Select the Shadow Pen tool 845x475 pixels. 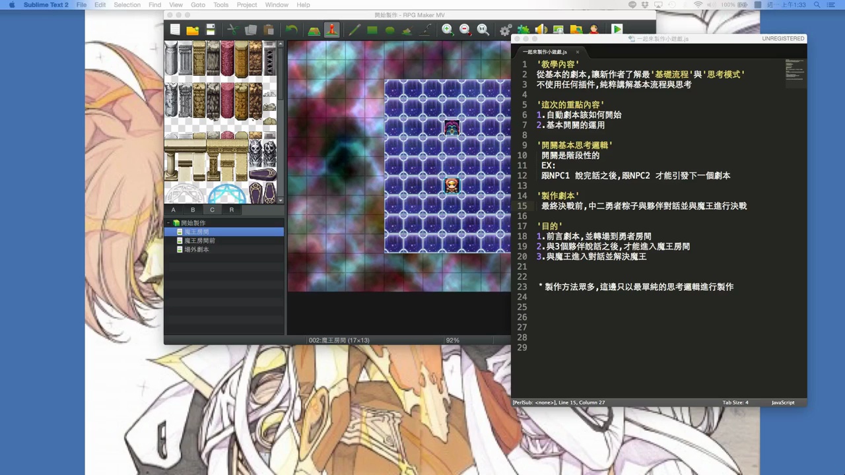coord(426,30)
